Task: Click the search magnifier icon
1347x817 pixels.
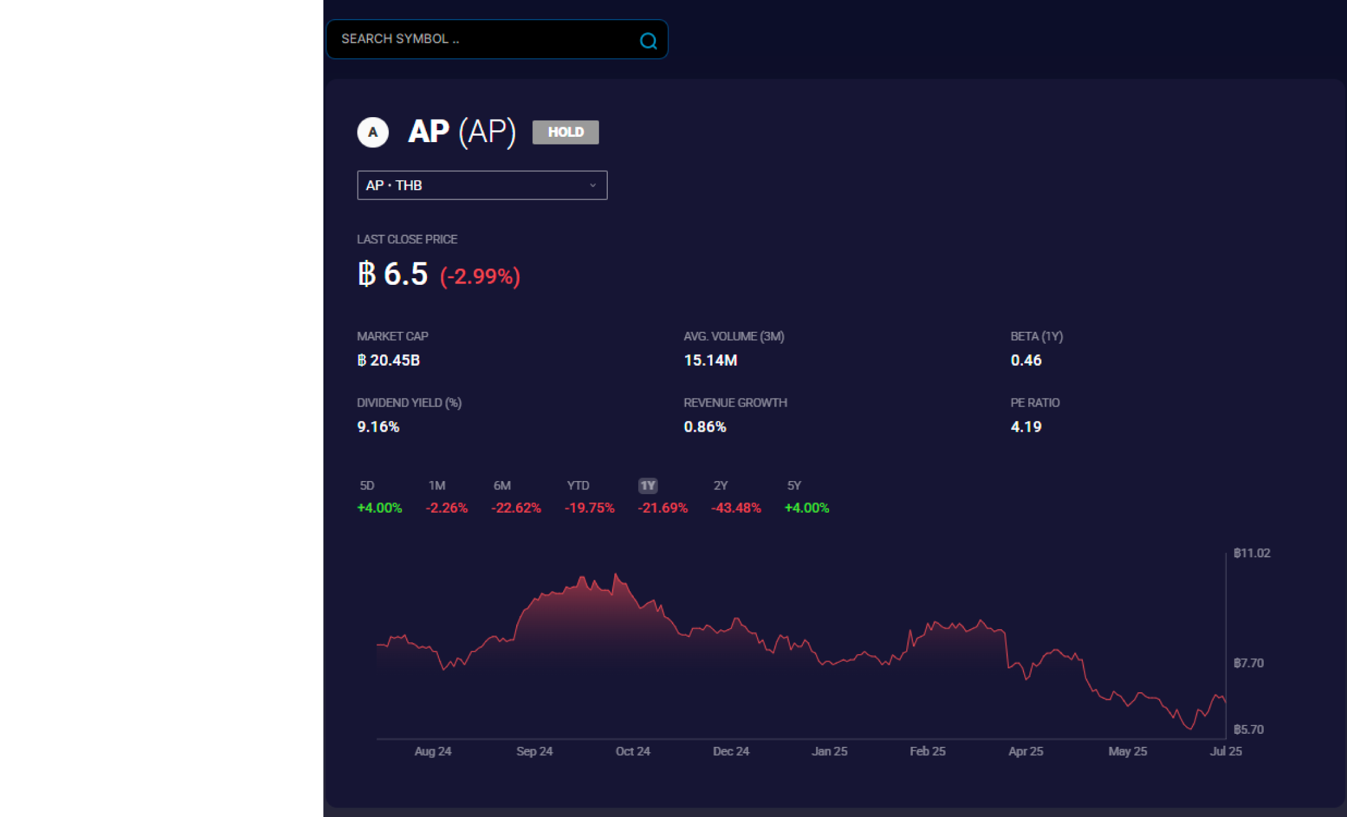Action: pos(648,40)
